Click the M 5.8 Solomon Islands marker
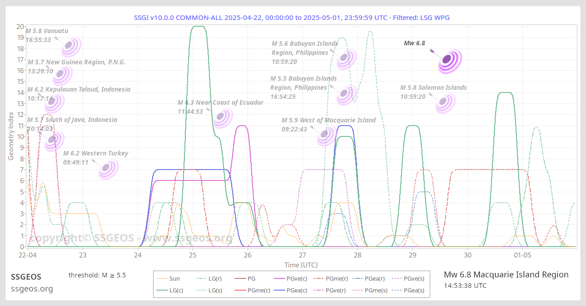The width and height of the screenshot is (586, 306). click(444, 102)
